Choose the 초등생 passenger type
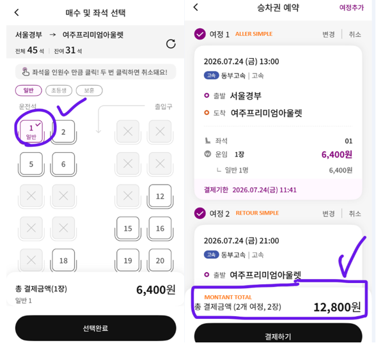The width and height of the screenshot is (376, 352). pos(59,91)
